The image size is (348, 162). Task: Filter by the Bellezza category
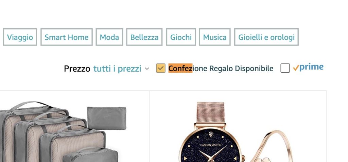(144, 37)
